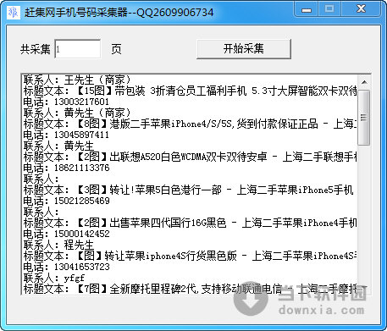387x331 pixels.
Task: Click the 【2图】出联想A520白色 title line
Action: (190, 157)
